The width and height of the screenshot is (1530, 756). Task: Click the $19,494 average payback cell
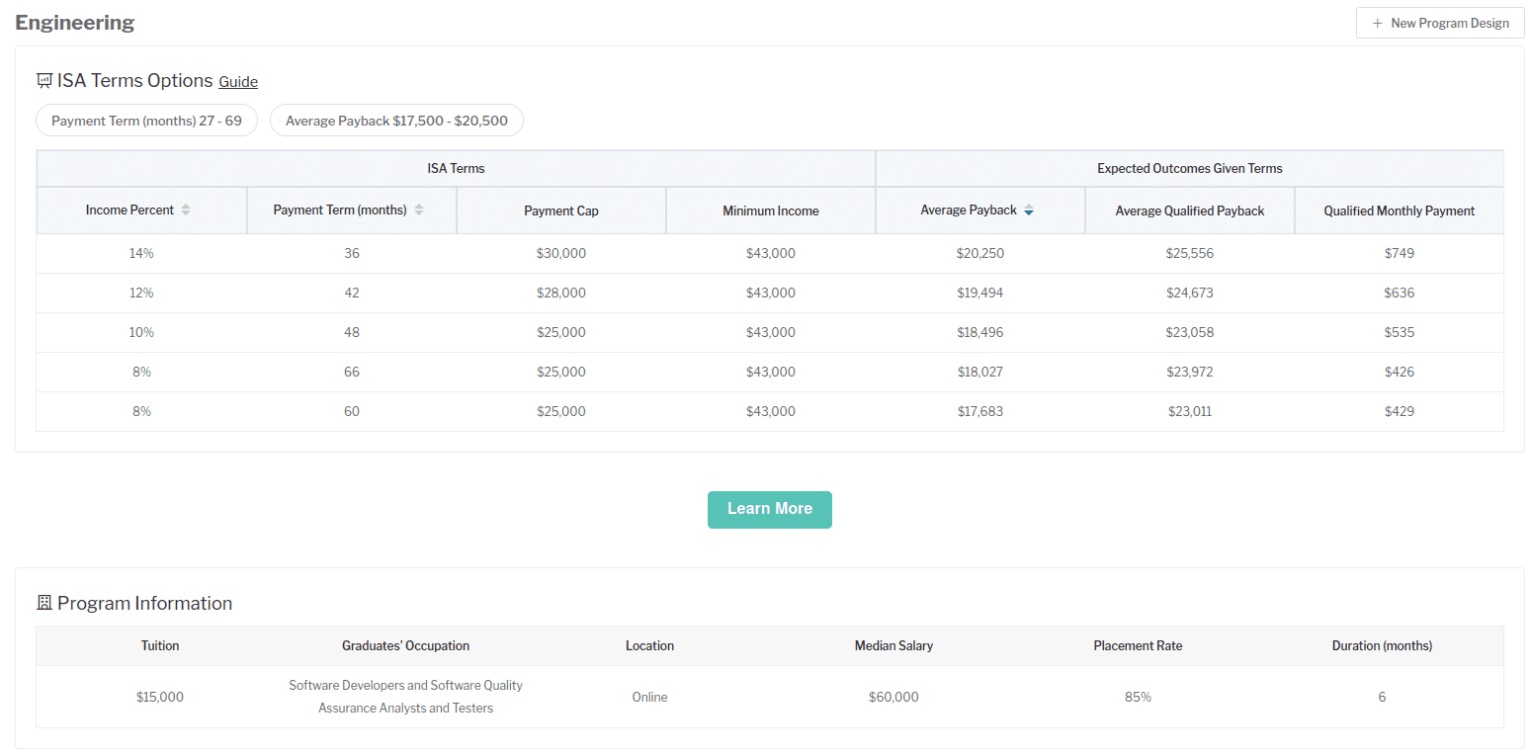pyautogui.click(x=979, y=293)
